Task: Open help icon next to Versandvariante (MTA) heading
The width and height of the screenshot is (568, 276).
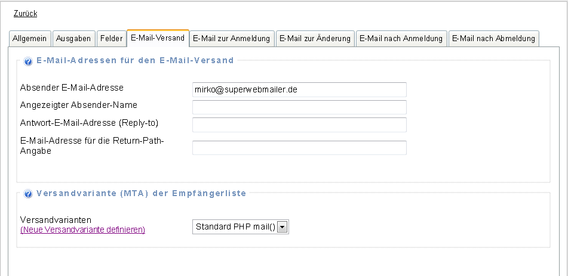Action: click(x=28, y=194)
